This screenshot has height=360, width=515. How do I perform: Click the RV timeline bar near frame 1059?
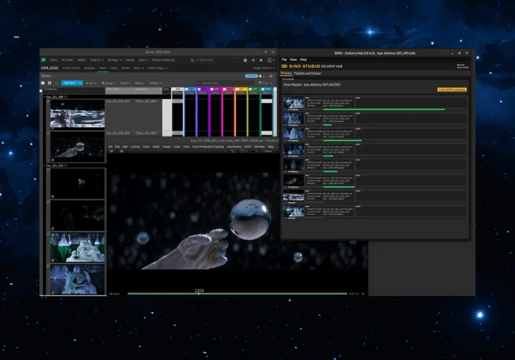(x=199, y=294)
